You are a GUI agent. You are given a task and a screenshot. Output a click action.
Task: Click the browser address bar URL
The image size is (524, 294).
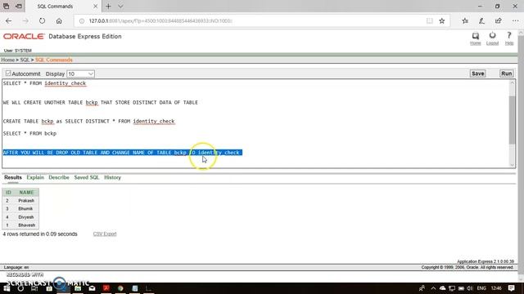coord(160,20)
